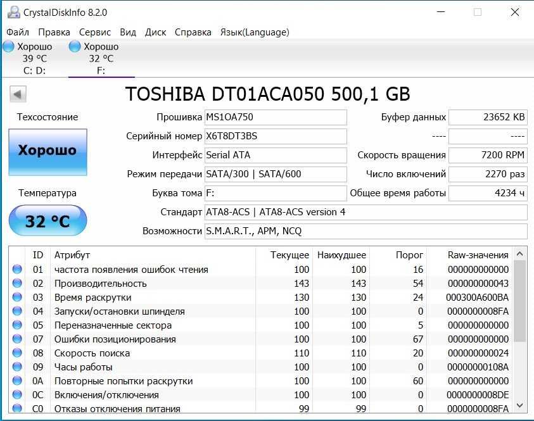Click the Raw-значения column header
This screenshot has height=421, width=534.
pos(470,255)
